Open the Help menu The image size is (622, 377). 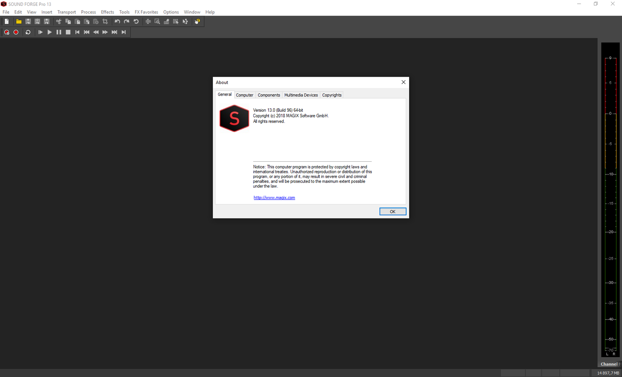210,12
